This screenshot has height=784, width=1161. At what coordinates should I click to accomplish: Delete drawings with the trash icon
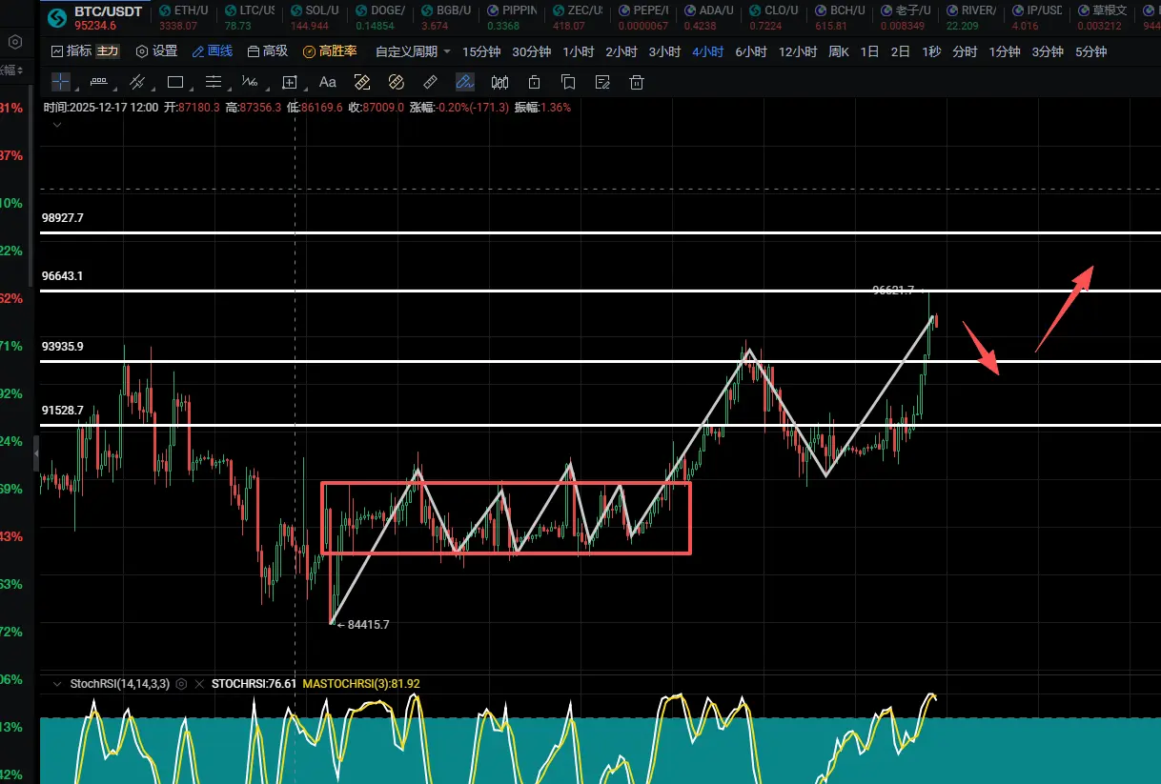click(x=637, y=82)
